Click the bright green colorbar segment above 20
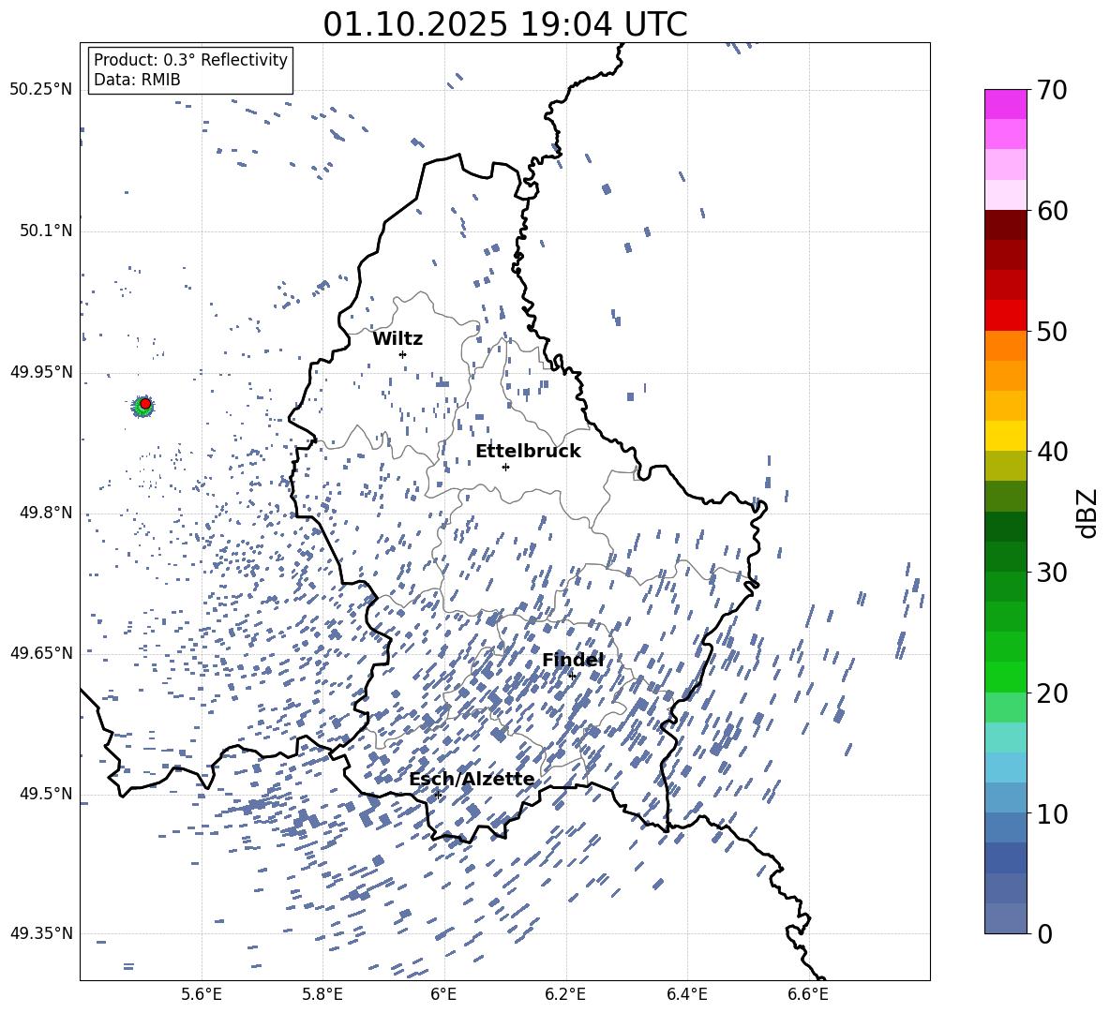 pyautogui.click(x=1005, y=677)
